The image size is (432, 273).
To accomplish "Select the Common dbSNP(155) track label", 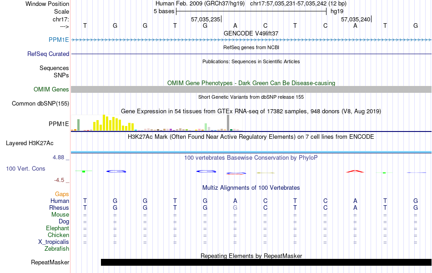I will coord(40,103).
